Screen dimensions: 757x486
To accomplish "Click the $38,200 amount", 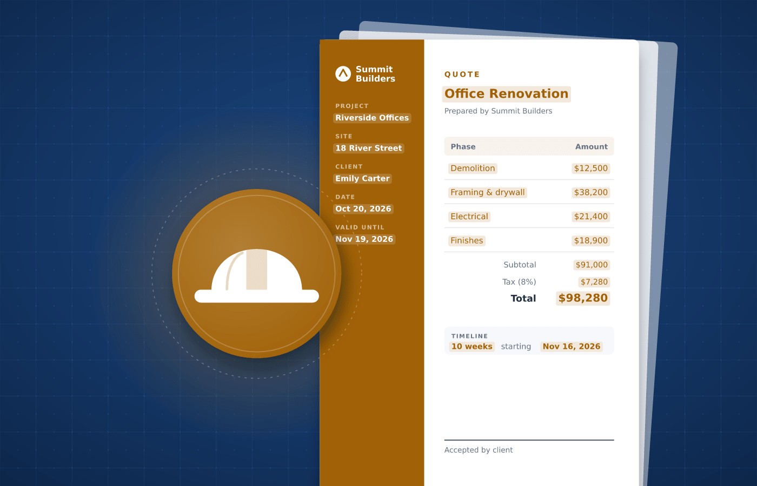I will pos(591,192).
